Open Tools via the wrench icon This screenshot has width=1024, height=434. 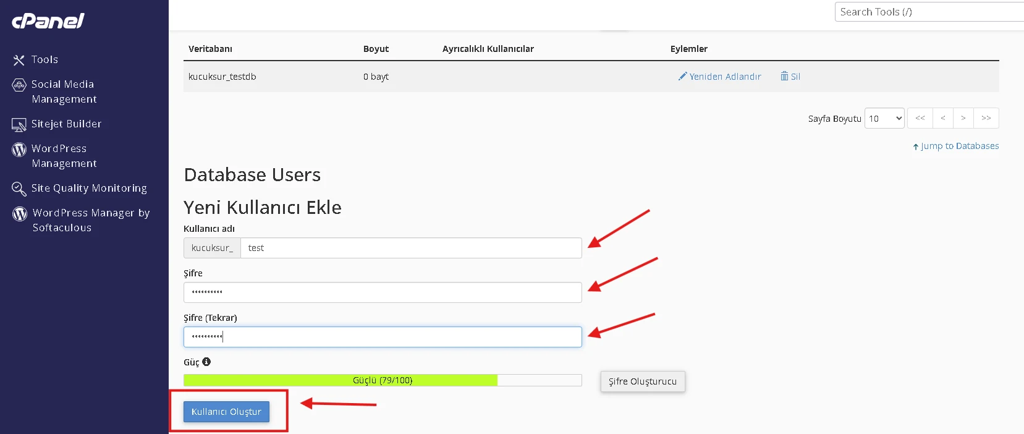click(19, 60)
